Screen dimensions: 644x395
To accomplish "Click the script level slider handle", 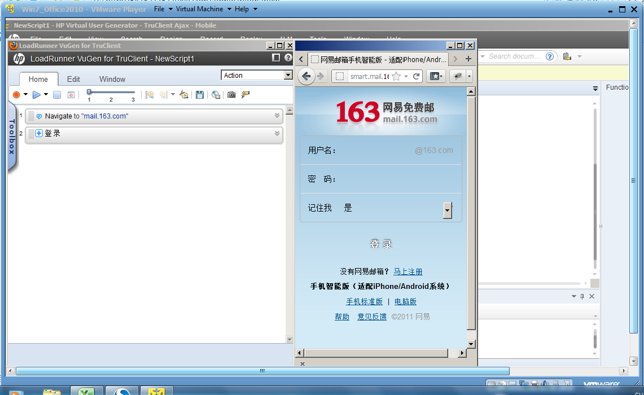I will pyautogui.click(x=89, y=92).
